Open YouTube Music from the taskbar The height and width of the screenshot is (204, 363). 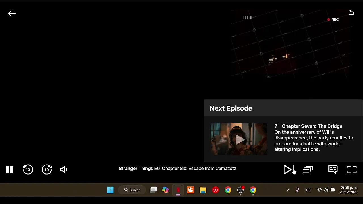click(x=216, y=190)
